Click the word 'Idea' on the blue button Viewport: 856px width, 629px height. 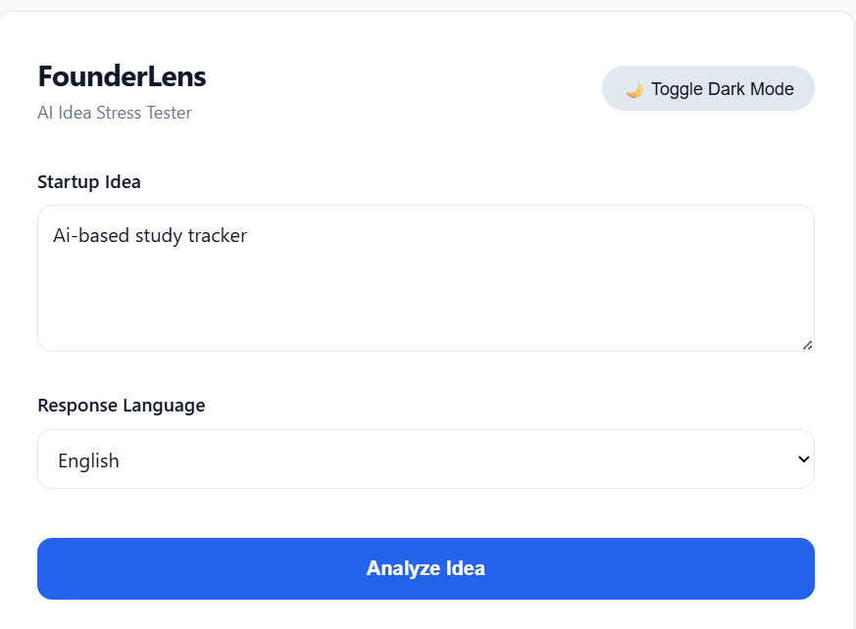coord(465,568)
